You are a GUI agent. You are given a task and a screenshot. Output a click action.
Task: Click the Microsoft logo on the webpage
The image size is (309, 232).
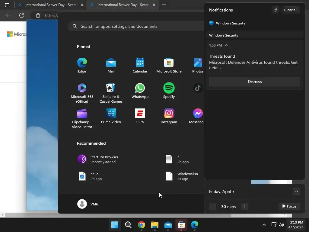pyautogui.click(x=17, y=34)
